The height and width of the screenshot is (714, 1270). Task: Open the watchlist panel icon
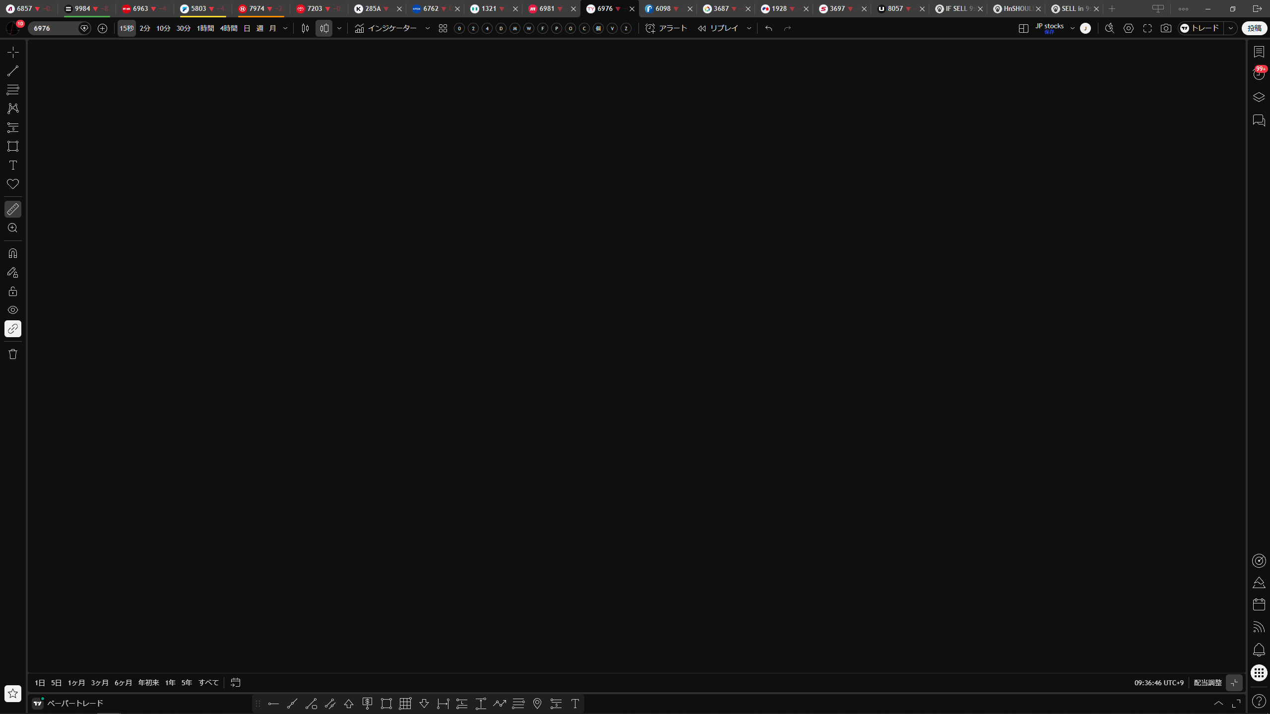[x=1259, y=52]
